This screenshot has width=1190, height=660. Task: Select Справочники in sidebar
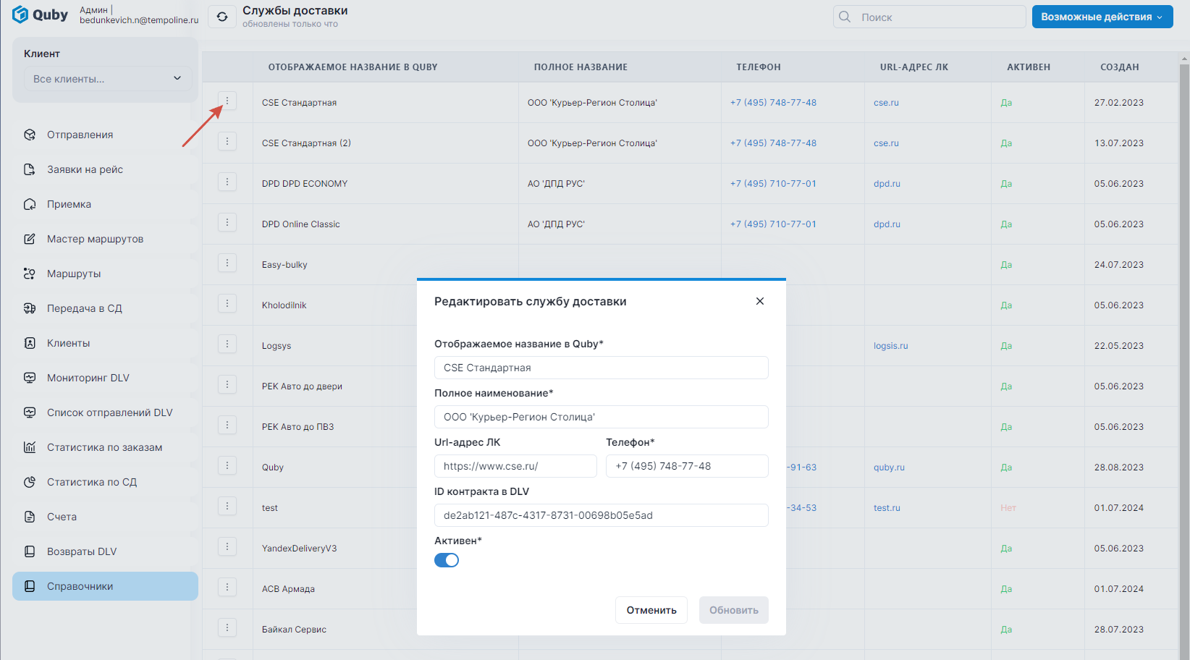(x=105, y=586)
